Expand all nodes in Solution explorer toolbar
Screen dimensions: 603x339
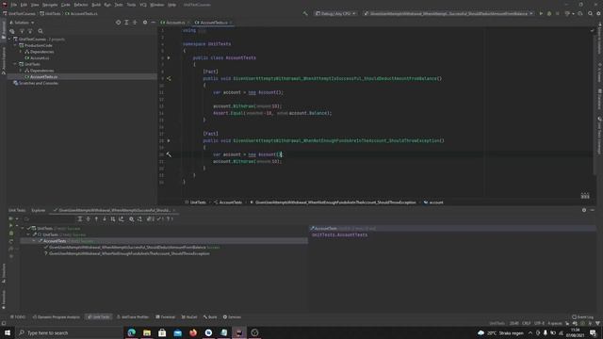pyautogui.click(x=126, y=23)
